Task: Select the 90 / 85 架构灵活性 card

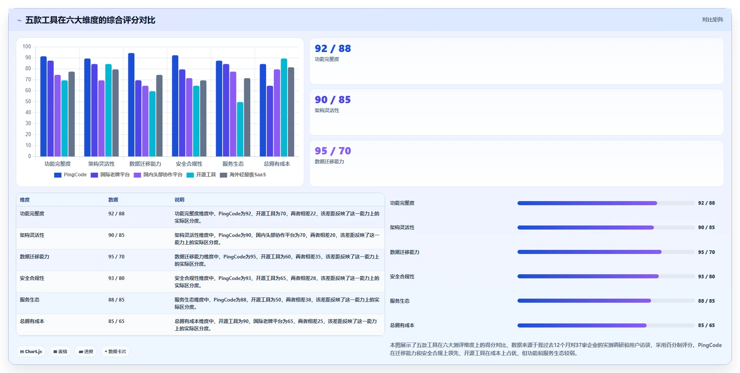Action: 516,112
